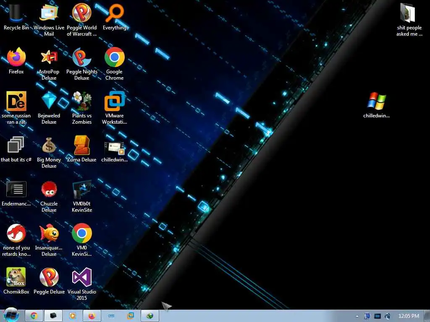The width and height of the screenshot is (430, 322).
Task: Select the Big Money Deluxe icon
Action: coord(49,153)
